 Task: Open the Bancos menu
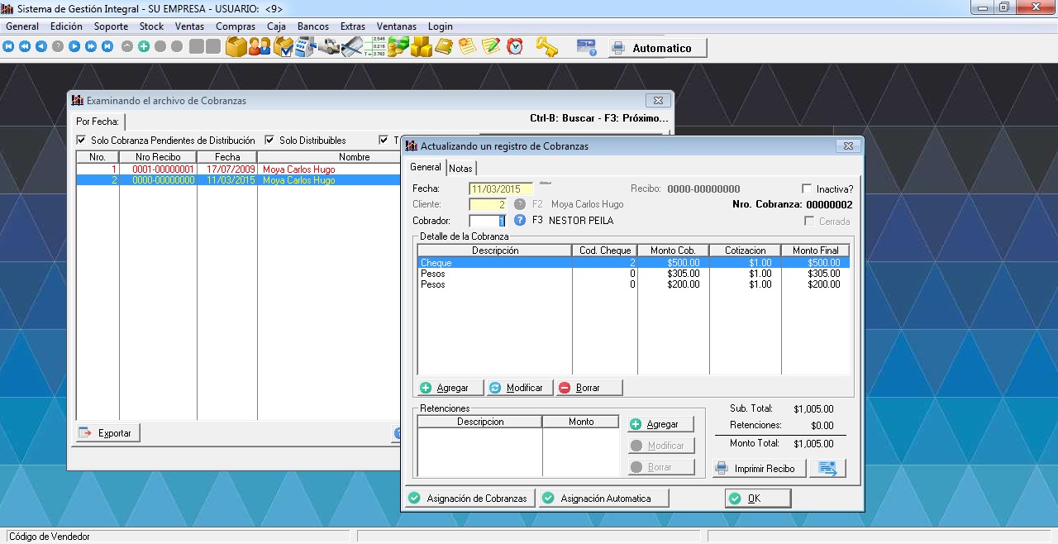(x=313, y=26)
